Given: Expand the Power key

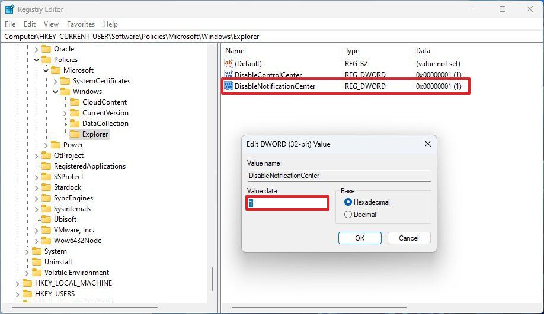Looking at the screenshot, I should click(x=46, y=145).
